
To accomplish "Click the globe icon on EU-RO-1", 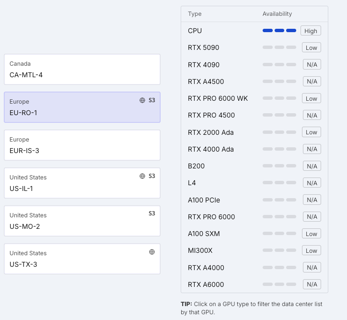I will click(x=142, y=100).
